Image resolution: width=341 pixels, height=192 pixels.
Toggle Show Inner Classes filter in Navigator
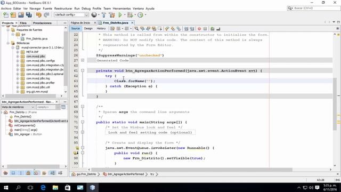[36, 173]
